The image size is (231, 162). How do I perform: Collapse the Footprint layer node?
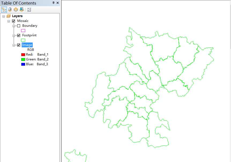coord(14,36)
